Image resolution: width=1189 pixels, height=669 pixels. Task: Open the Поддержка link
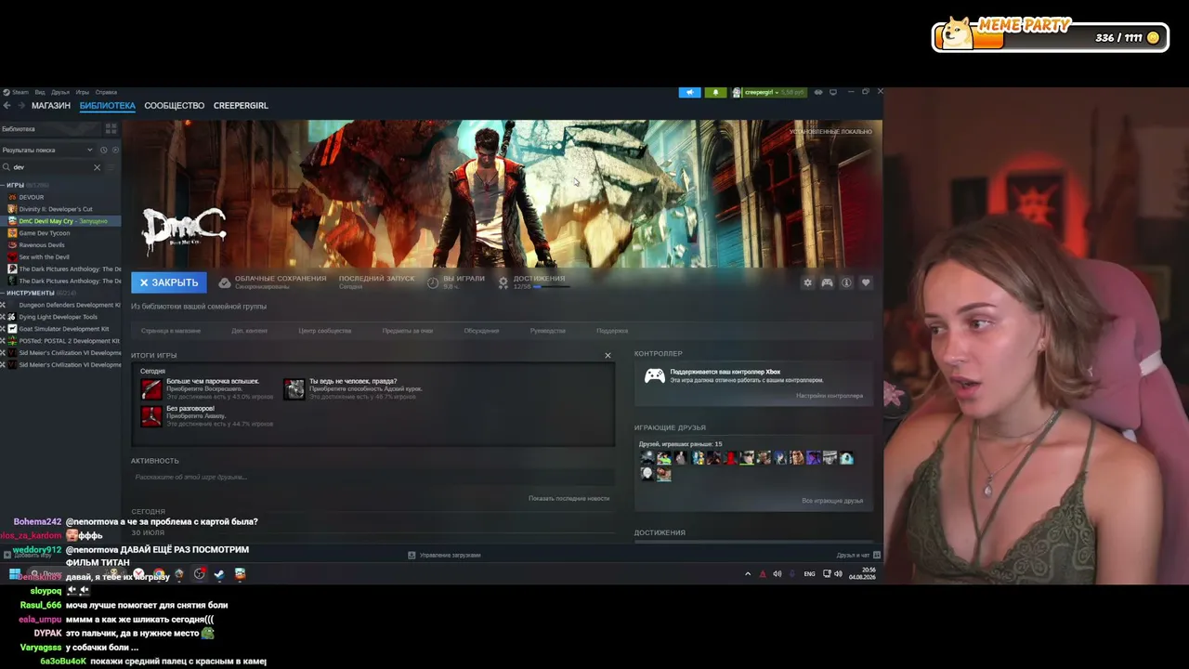(x=612, y=331)
